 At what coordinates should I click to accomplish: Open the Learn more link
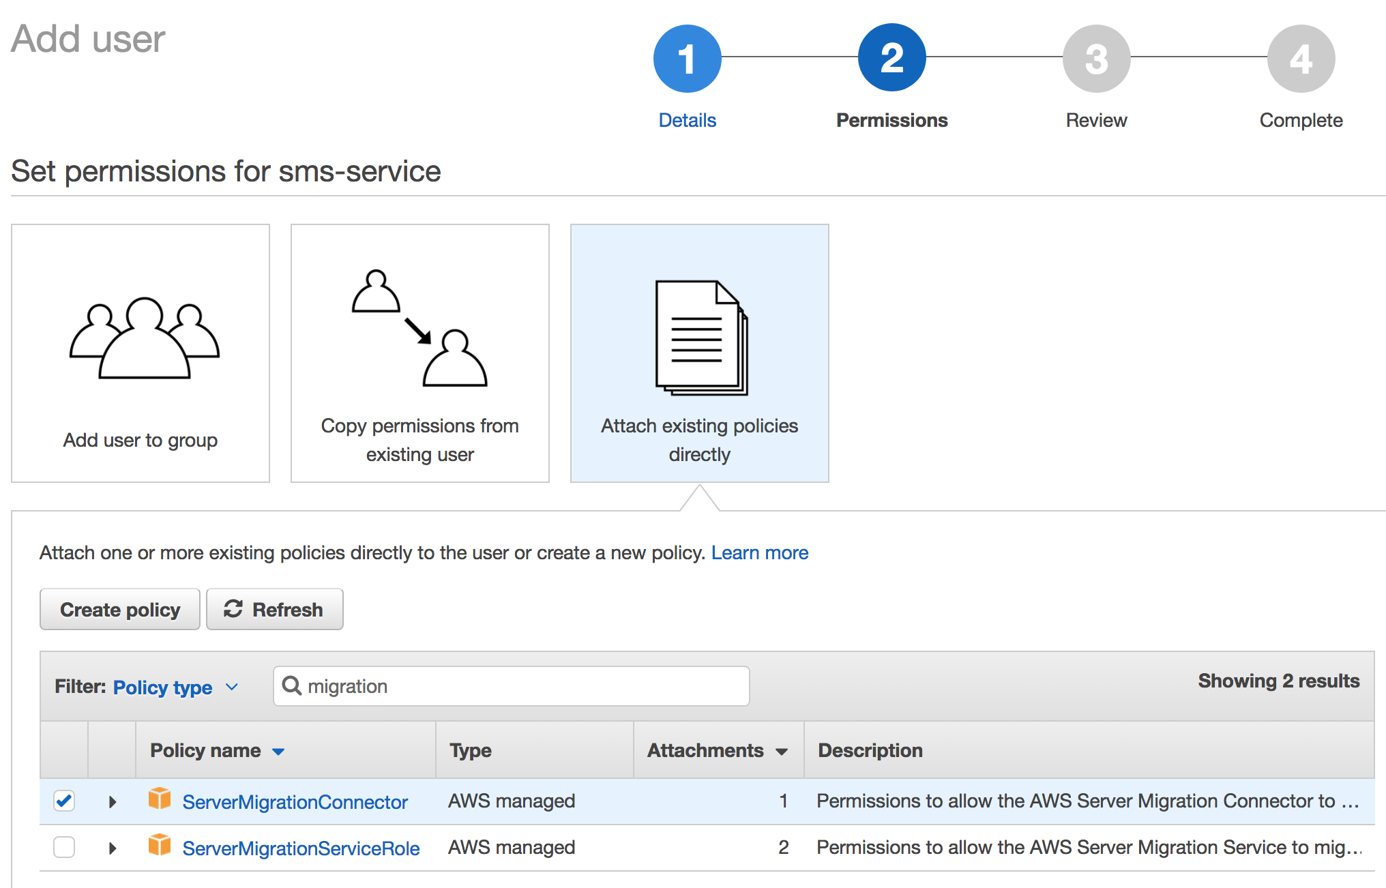coord(759,552)
